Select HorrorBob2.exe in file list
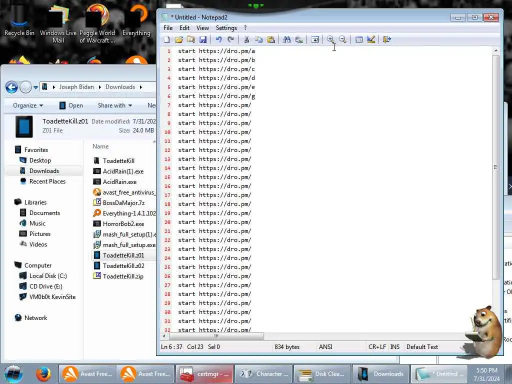The image size is (512, 384). (118, 223)
